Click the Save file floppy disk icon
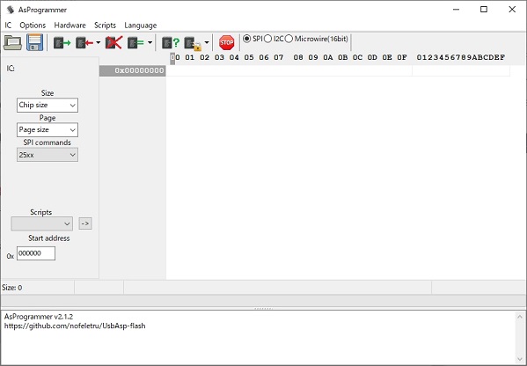The width and height of the screenshot is (527, 366). pyautogui.click(x=35, y=42)
